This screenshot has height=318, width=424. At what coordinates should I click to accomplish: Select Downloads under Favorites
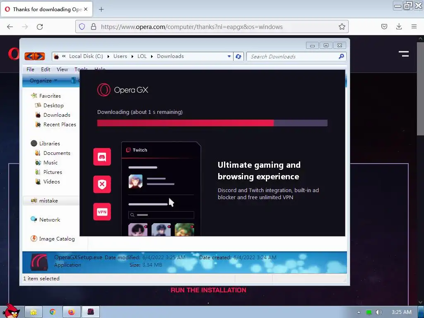pos(57,115)
